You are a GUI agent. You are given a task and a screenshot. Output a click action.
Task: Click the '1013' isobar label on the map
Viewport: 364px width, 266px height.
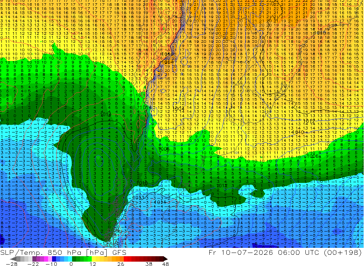(138, 198)
